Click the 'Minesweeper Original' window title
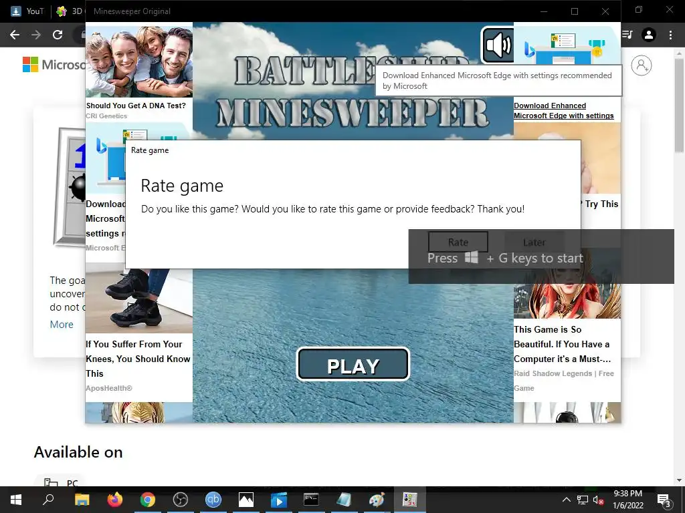Screen dimensions: 685x513 tap(132, 11)
